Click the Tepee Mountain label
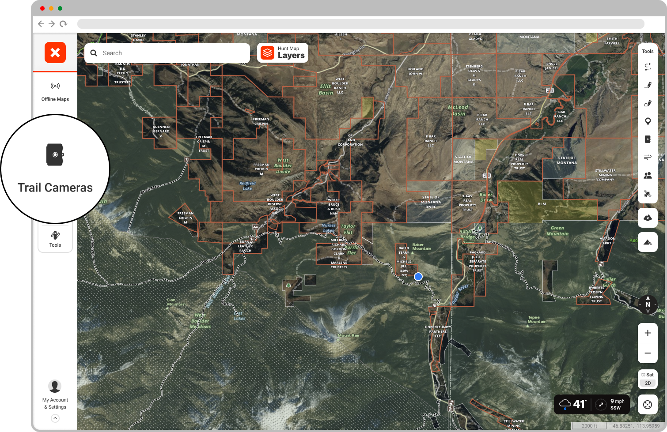Screen dimensions: 667x432 tap(537, 319)
